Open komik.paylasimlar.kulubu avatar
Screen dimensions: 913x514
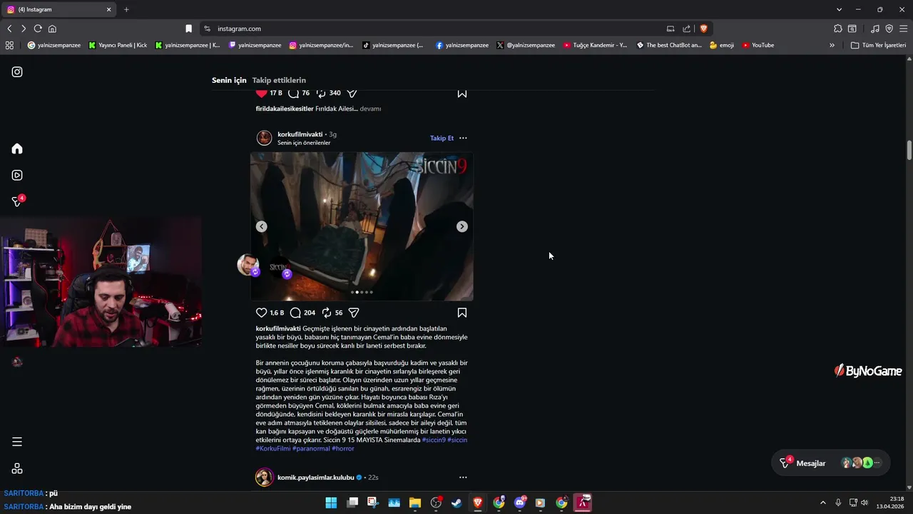[x=265, y=477]
